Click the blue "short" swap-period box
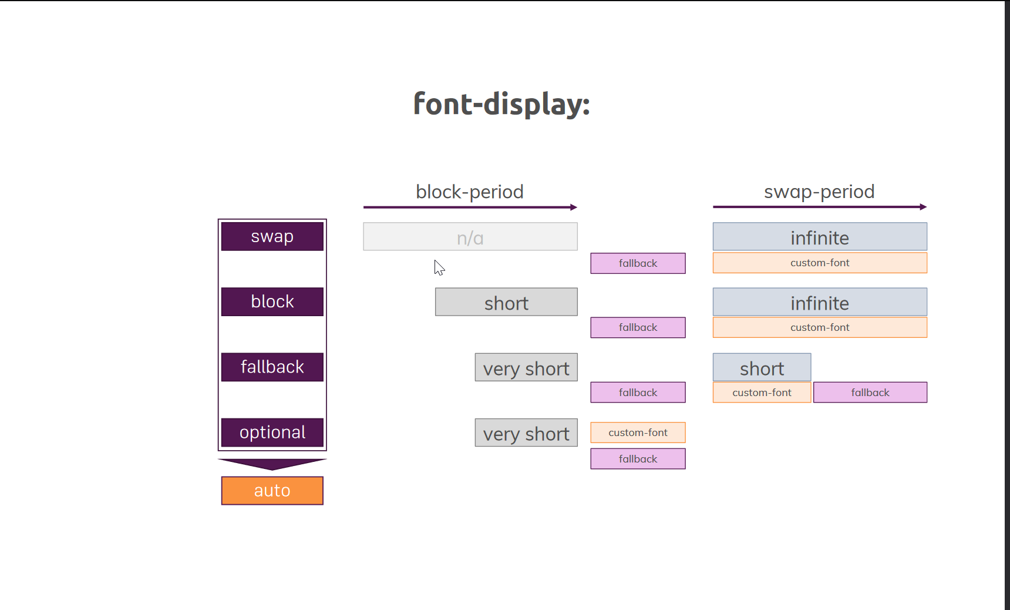Viewport: 1010px width, 610px height. point(762,367)
